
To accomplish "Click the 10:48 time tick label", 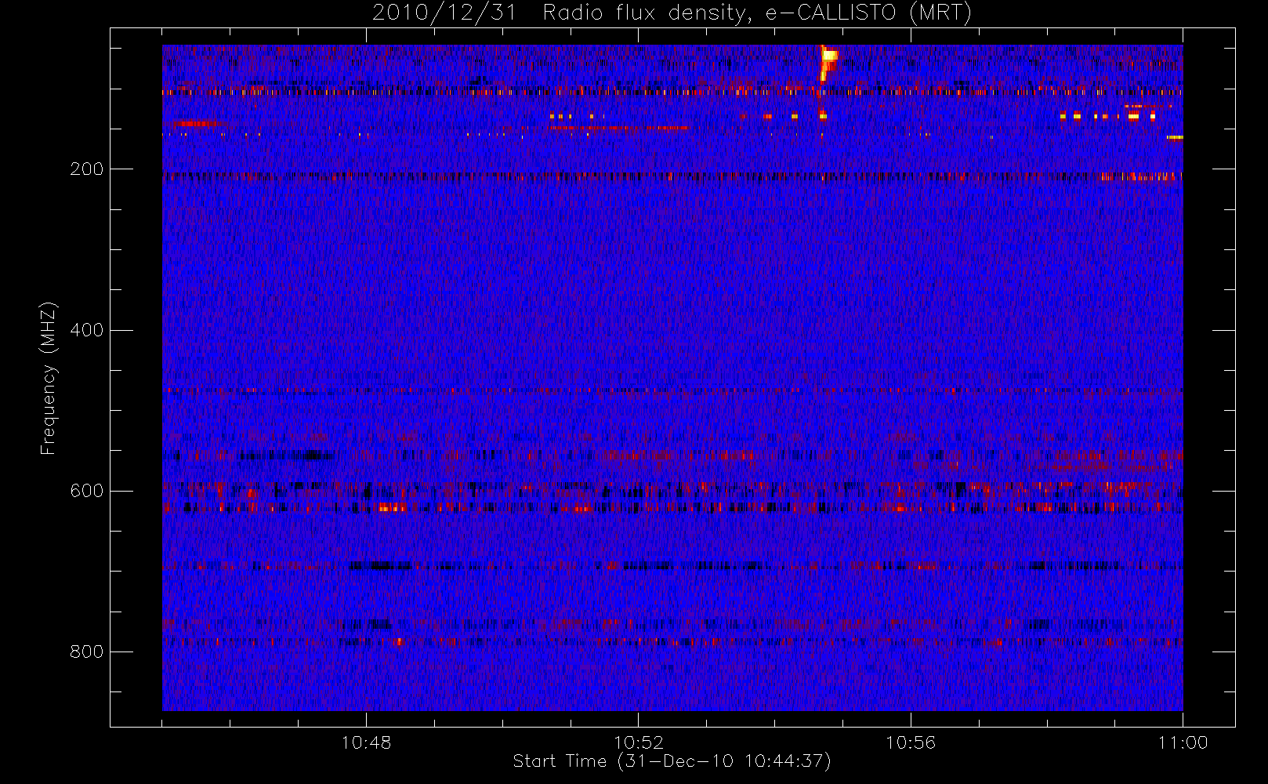I will [x=366, y=742].
